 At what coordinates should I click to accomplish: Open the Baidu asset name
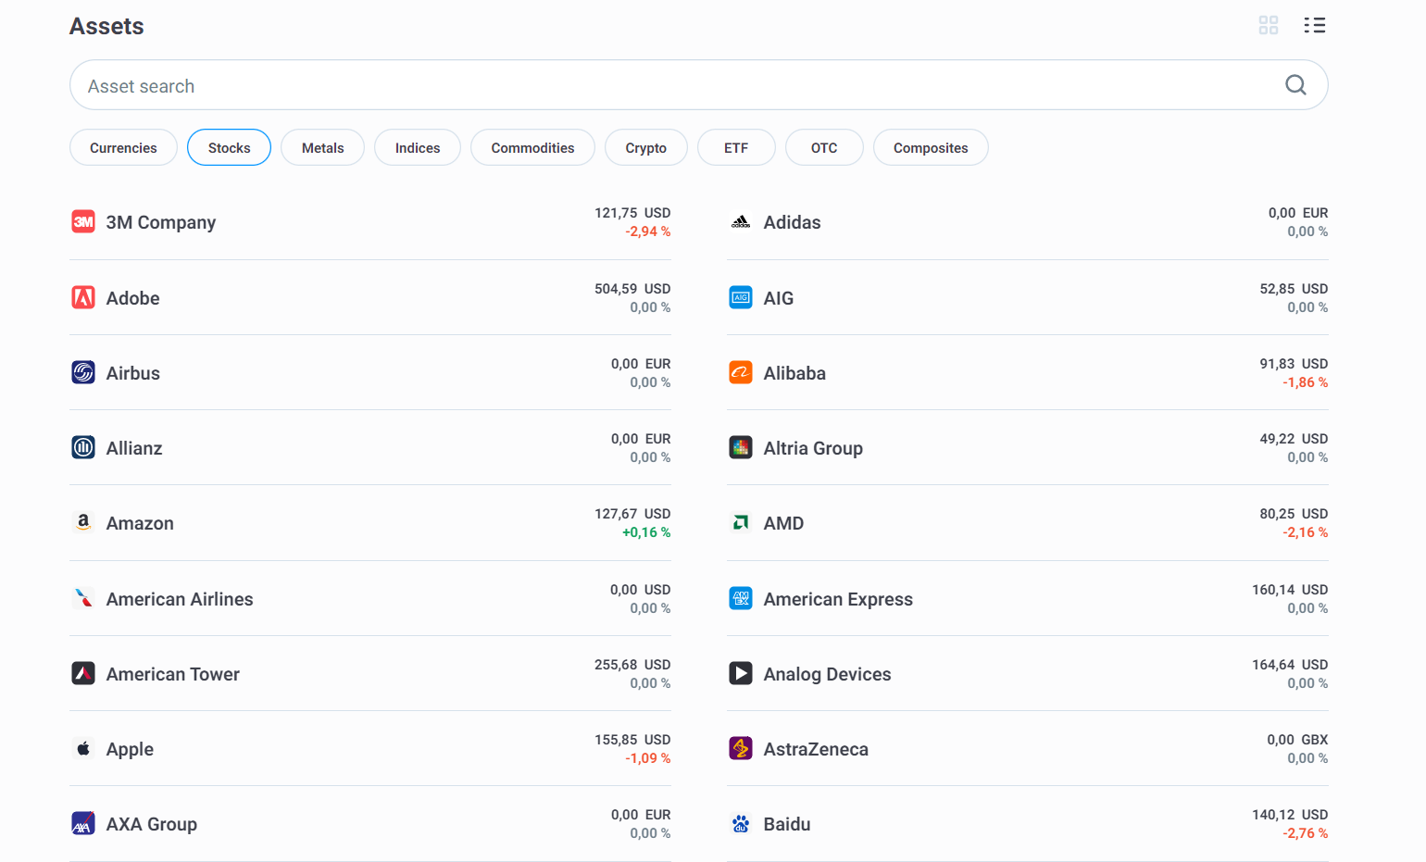pyautogui.click(x=787, y=824)
